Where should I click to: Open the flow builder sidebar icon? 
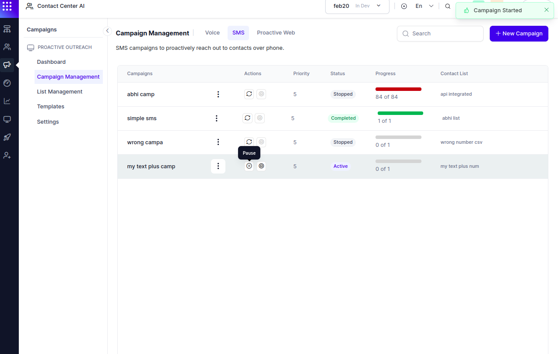pyautogui.click(x=7, y=29)
